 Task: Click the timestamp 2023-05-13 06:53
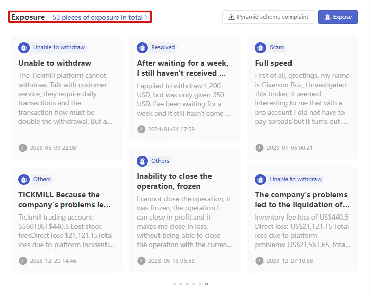[171, 261]
